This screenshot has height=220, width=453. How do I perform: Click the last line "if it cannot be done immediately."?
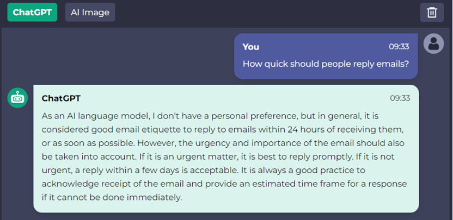click(x=112, y=198)
